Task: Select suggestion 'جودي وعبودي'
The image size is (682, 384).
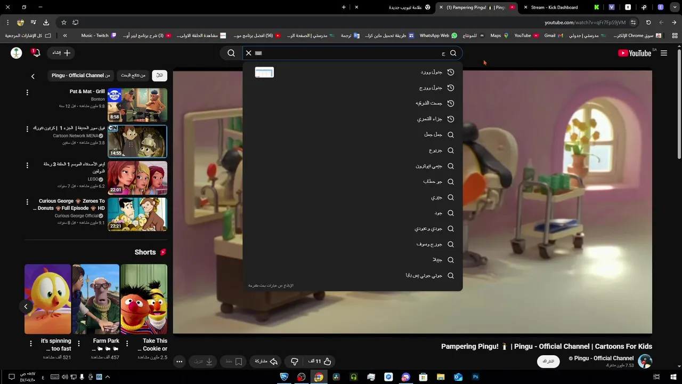Action: pos(353,228)
